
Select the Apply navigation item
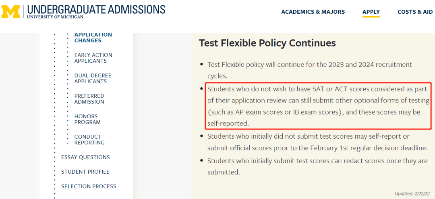coord(371,12)
